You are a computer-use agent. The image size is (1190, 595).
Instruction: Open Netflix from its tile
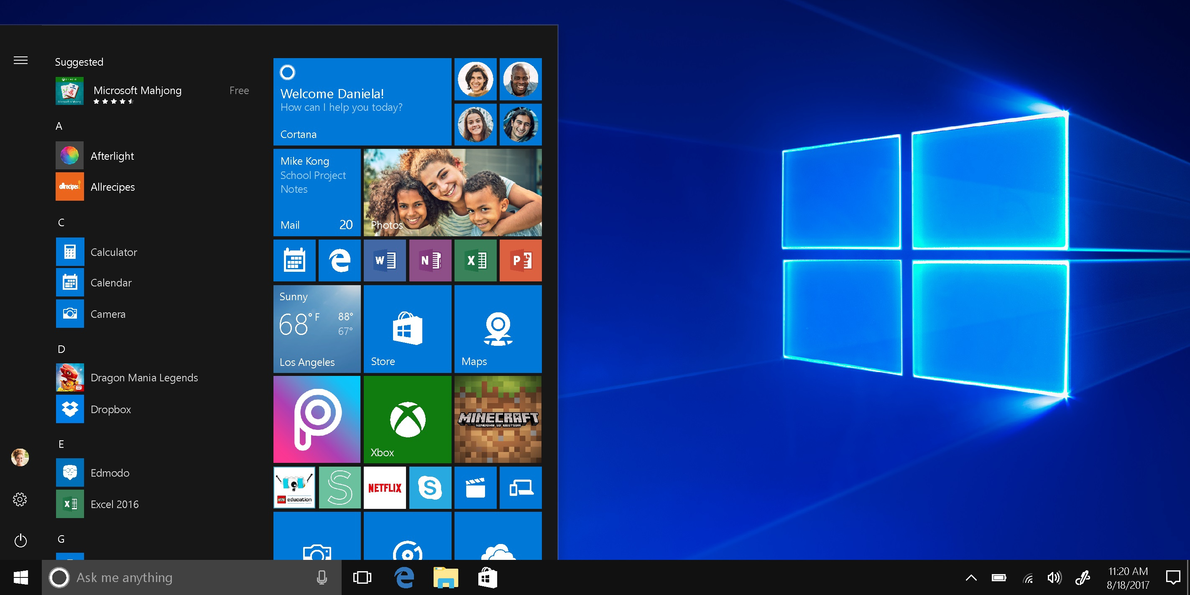click(385, 488)
